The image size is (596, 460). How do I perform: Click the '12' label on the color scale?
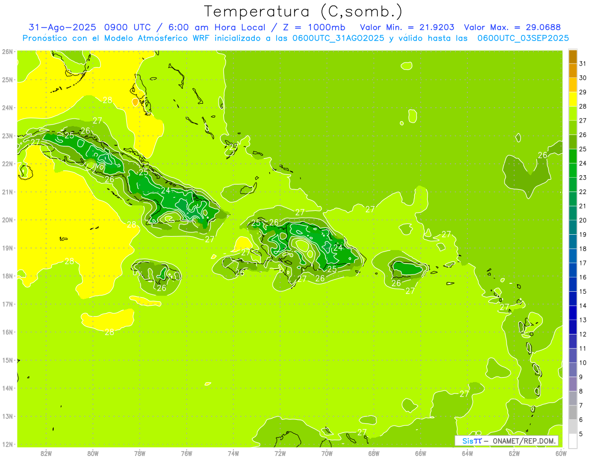pyautogui.click(x=583, y=334)
